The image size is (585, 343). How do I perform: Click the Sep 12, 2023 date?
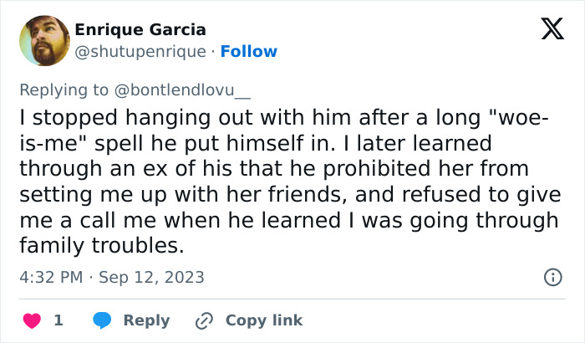[151, 277]
